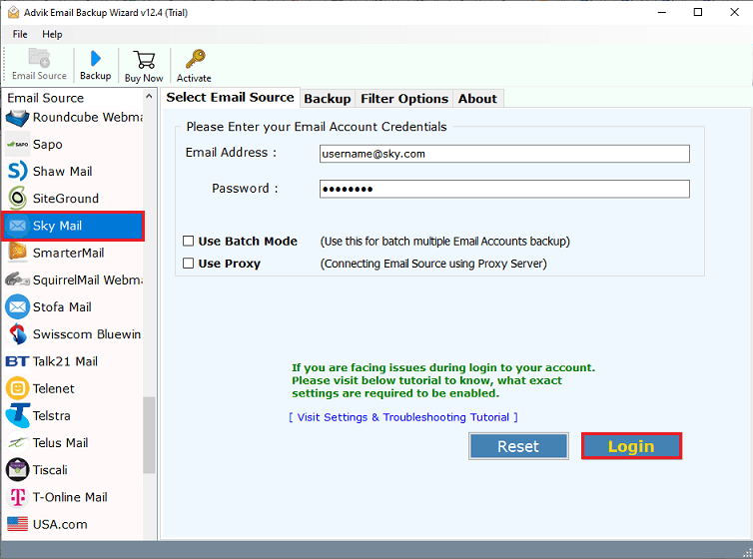
Task: Select the Telenet list entry text
Action: pos(53,388)
